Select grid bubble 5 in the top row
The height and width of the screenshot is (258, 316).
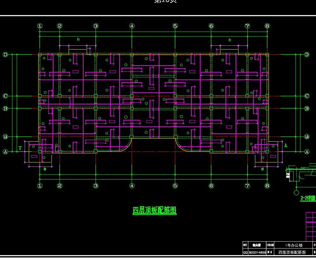175,26
